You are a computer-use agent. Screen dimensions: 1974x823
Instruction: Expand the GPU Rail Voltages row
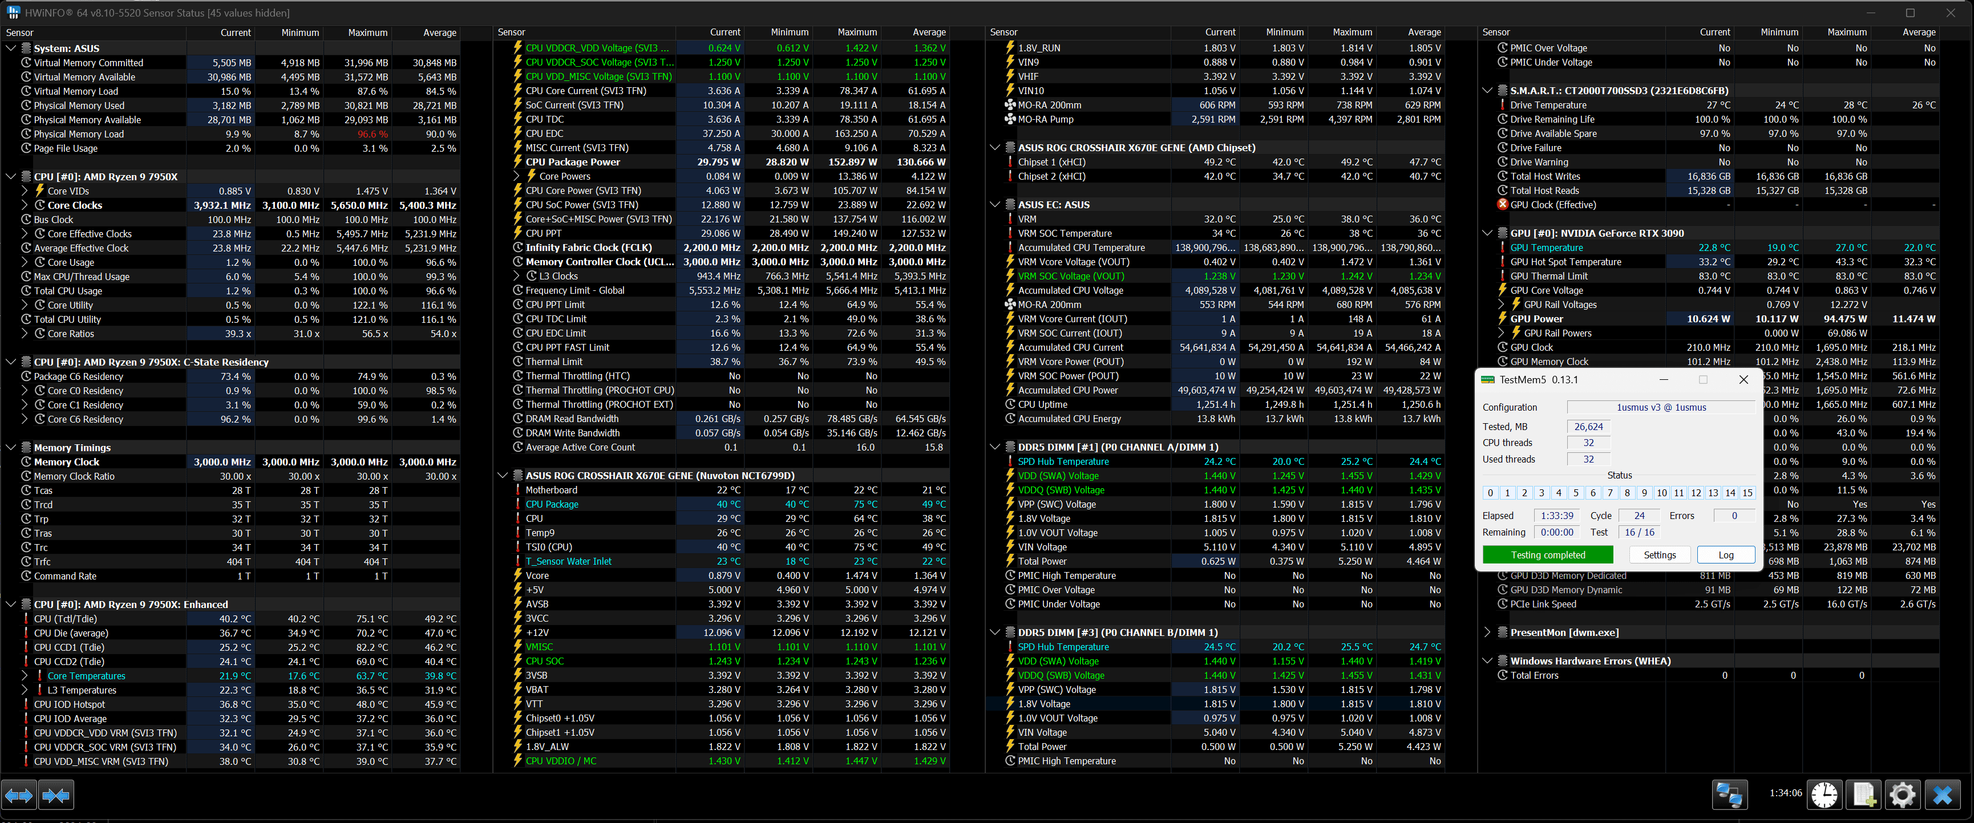(1501, 304)
